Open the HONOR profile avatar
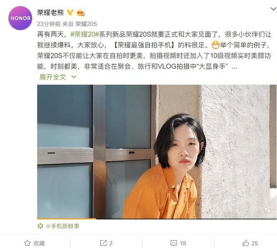Image resolution: width=277 pixels, height=248 pixels. (x=20, y=18)
